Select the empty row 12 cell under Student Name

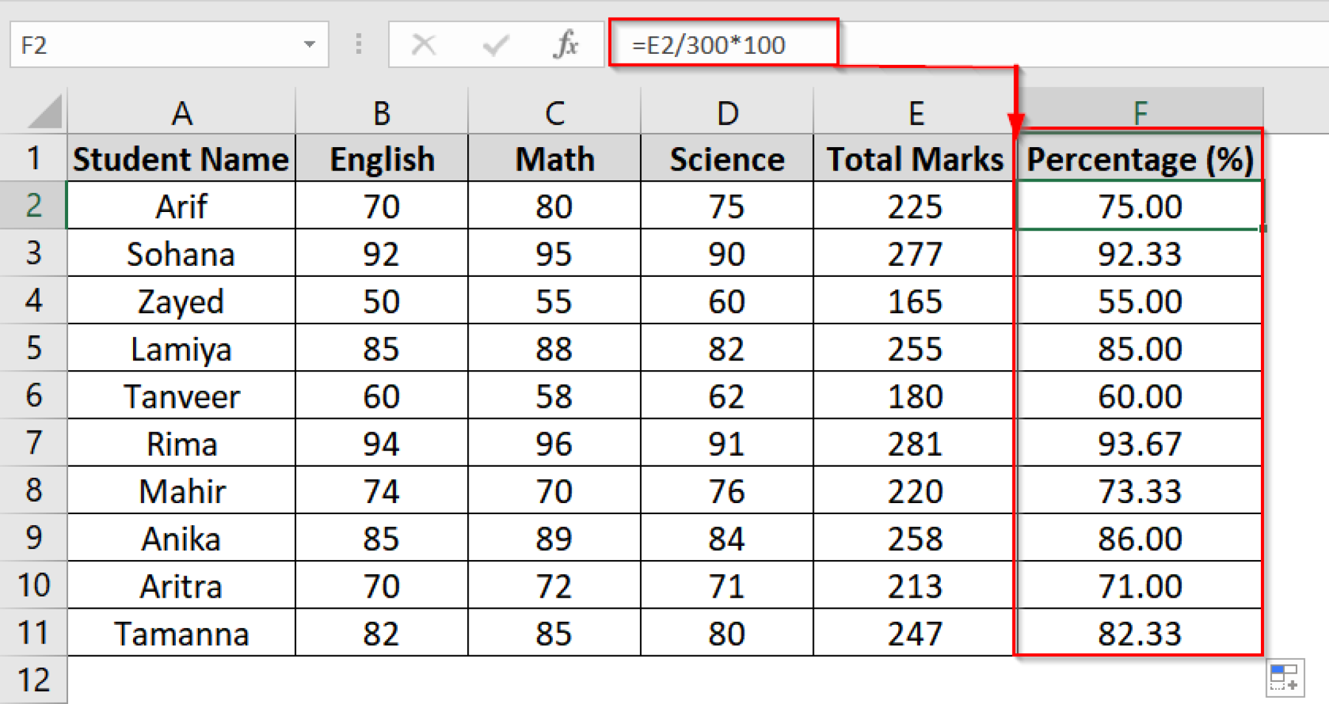point(182,678)
